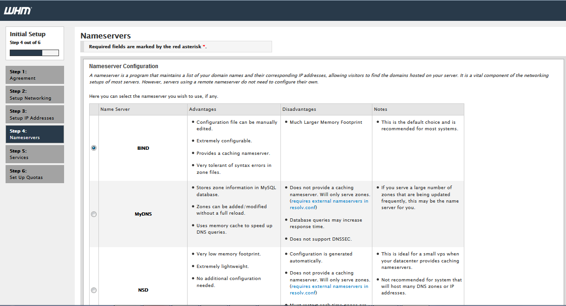The width and height of the screenshot is (566, 306).
Task: Click 'Extremely configurable.' text
Action: (x=224, y=140)
